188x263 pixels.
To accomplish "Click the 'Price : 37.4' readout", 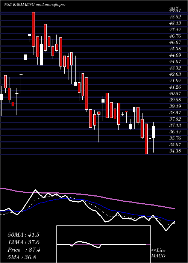I will [x=24, y=250].
